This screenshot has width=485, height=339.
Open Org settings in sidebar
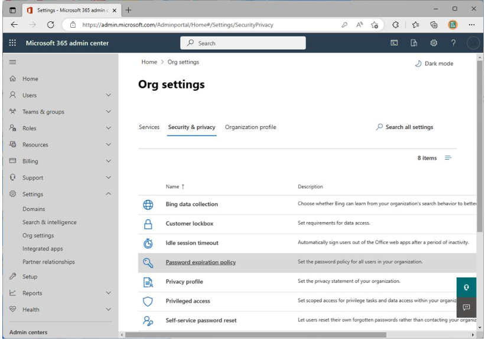(x=38, y=236)
